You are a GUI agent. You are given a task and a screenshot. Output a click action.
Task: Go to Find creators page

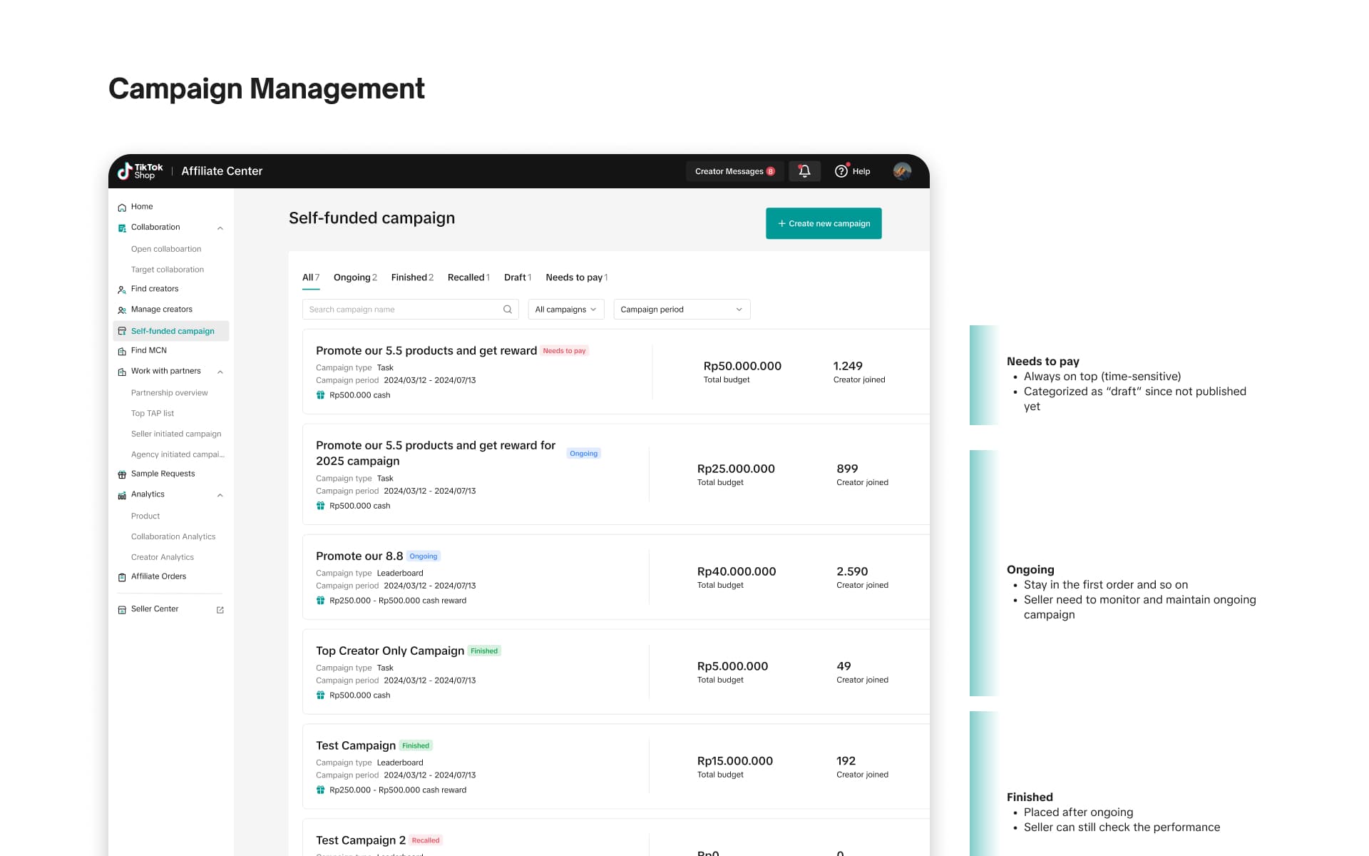[155, 289]
